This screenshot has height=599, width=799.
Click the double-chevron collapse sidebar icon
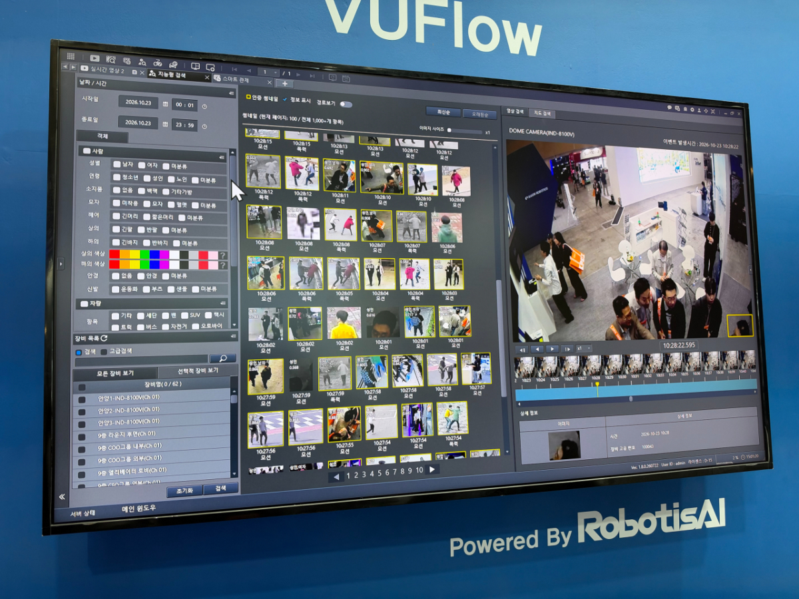62,497
